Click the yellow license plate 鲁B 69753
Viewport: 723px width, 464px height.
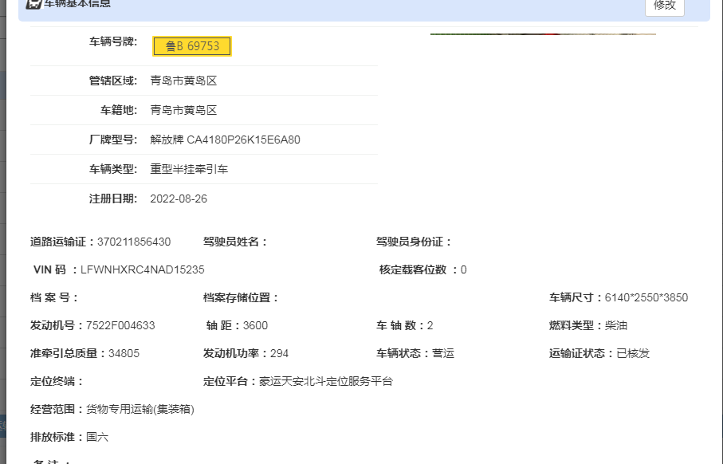[192, 46]
